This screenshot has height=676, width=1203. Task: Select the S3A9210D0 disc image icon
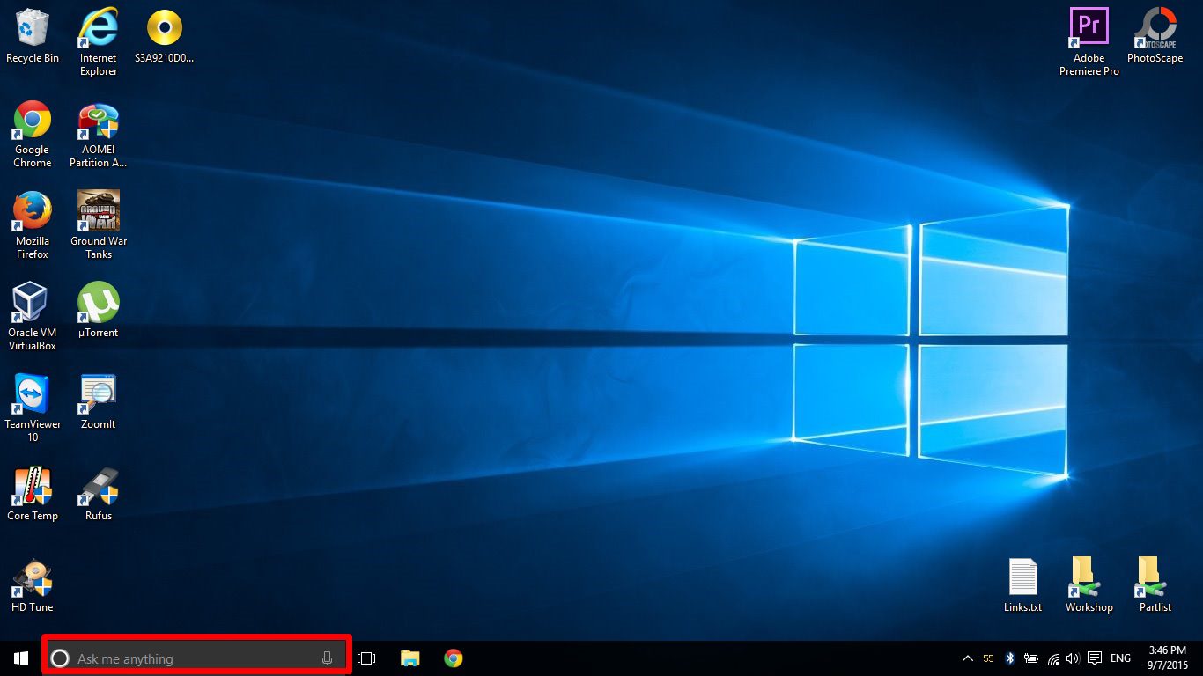pyautogui.click(x=165, y=37)
